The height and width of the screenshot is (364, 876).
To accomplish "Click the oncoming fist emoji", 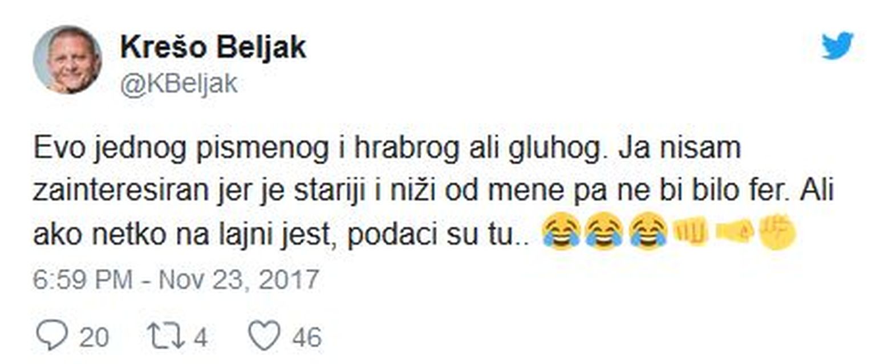I will point(691,232).
